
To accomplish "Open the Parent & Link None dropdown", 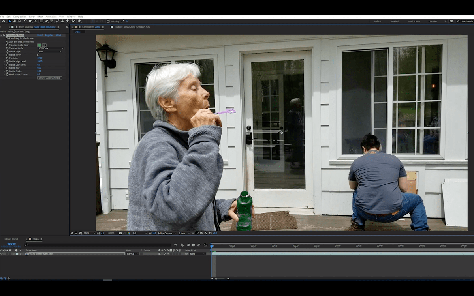I will pyautogui.click(x=197, y=254).
